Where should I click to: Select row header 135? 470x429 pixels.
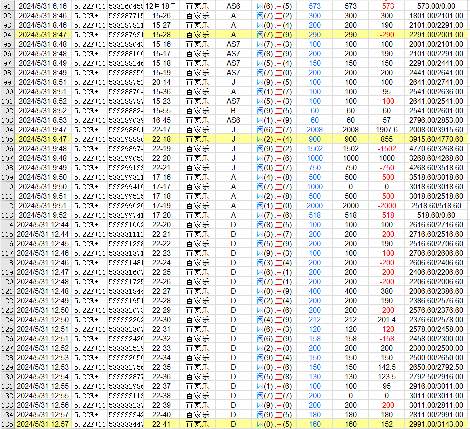[7, 423]
